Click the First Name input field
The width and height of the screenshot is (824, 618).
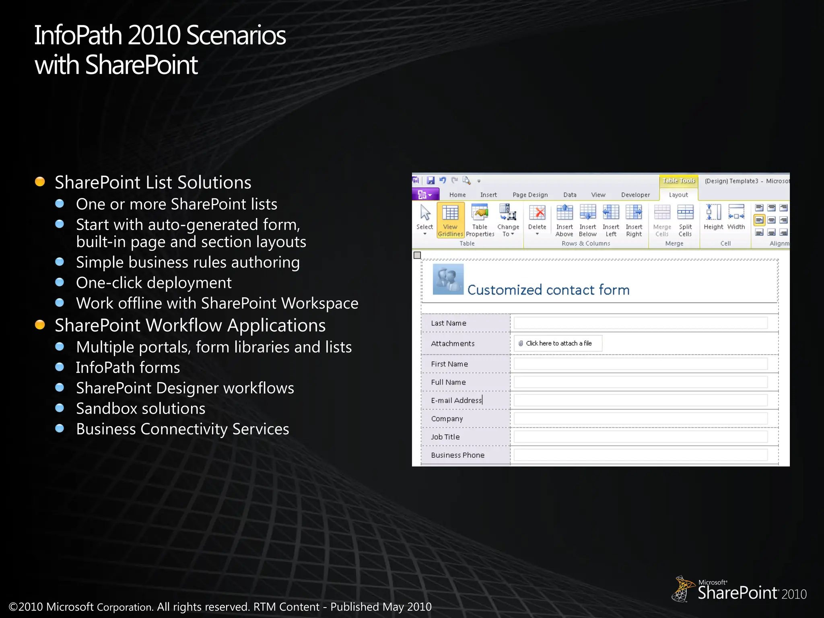click(x=641, y=364)
